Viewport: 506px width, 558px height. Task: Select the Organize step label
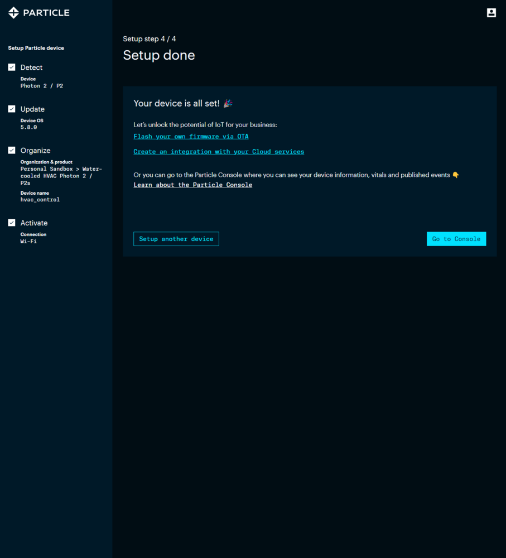pos(35,151)
